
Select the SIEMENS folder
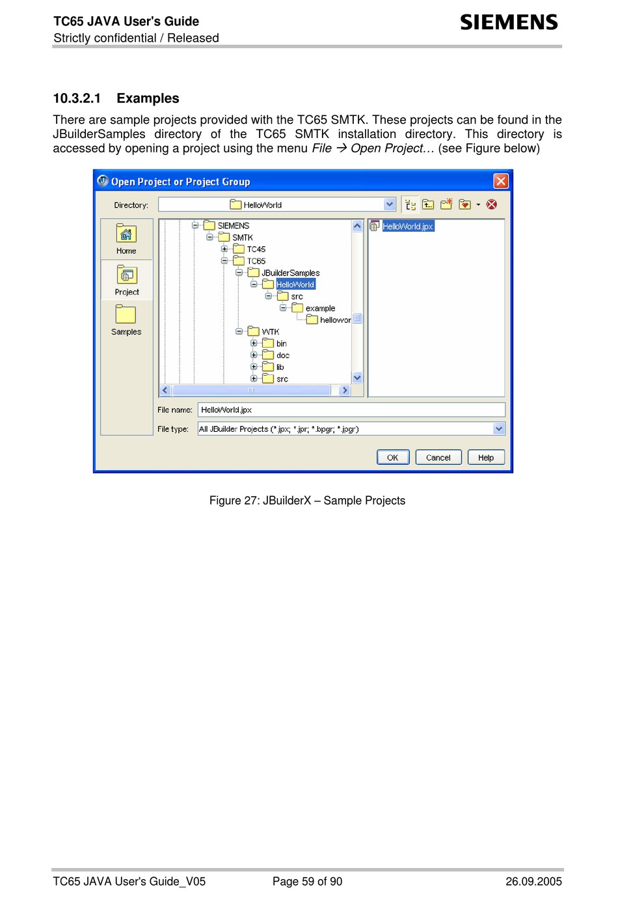click(x=226, y=225)
